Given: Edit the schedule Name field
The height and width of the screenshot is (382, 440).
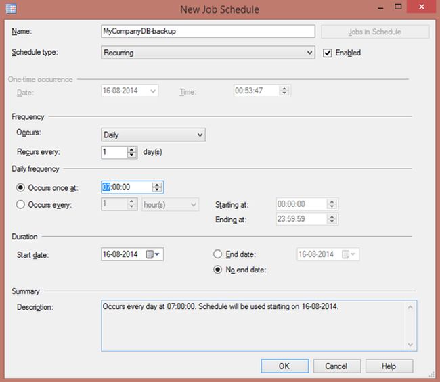Looking at the screenshot, I should tap(208, 31).
